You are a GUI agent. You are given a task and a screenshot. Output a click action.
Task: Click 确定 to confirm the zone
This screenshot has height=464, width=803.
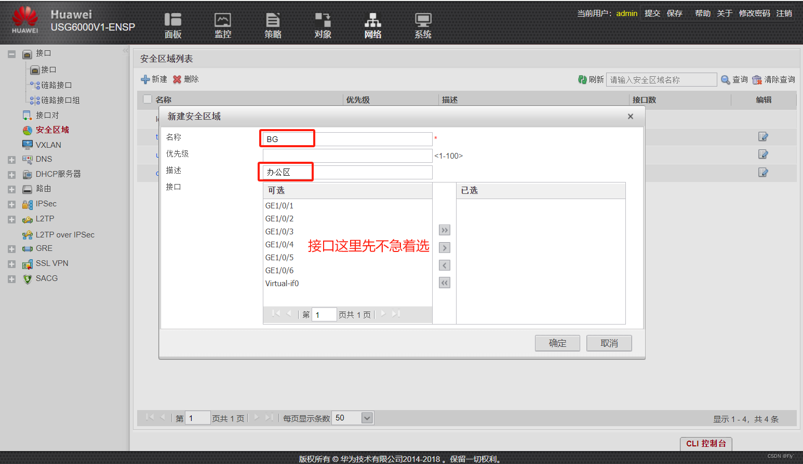[557, 343]
